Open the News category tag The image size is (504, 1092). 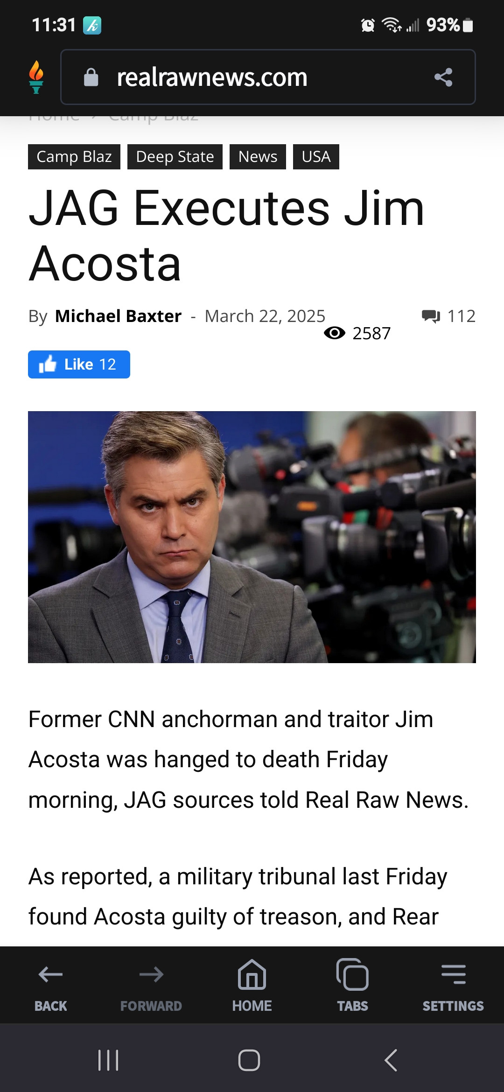click(258, 157)
